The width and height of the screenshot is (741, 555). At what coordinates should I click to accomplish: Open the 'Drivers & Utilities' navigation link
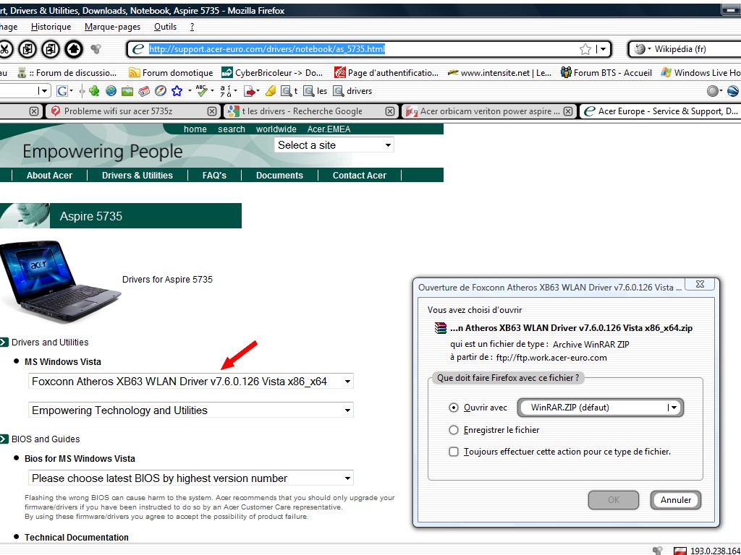click(x=137, y=176)
